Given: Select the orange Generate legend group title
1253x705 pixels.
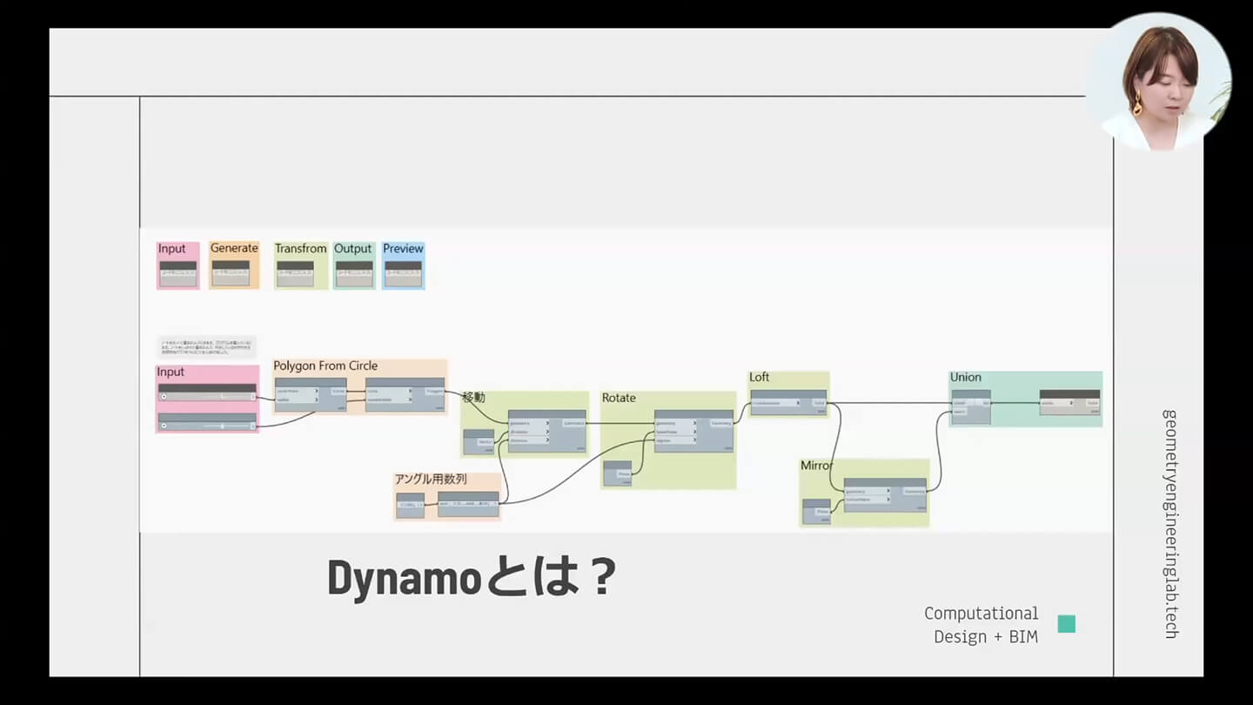Looking at the screenshot, I should [234, 248].
